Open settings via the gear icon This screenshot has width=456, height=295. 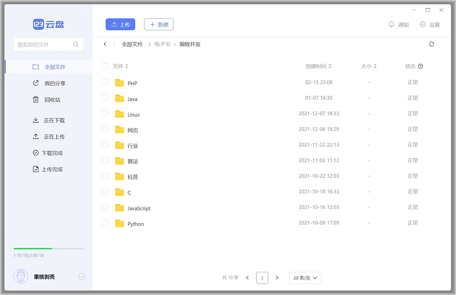tap(423, 24)
